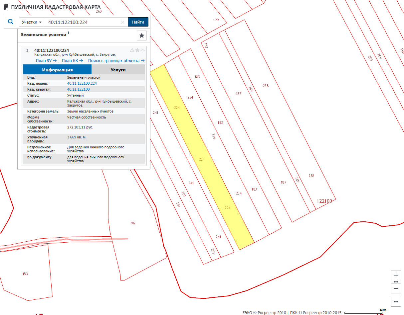Image resolution: width=404 pixels, height=315 pixels.
Task: Open cadastral number link 40:11:122100:224
Action: [82, 83]
